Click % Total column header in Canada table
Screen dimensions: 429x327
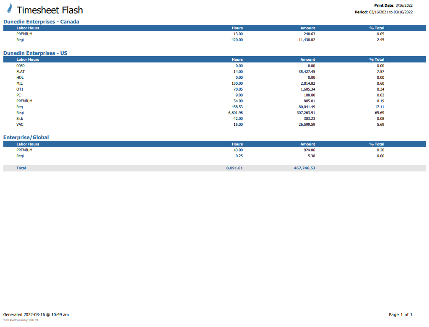pos(377,28)
